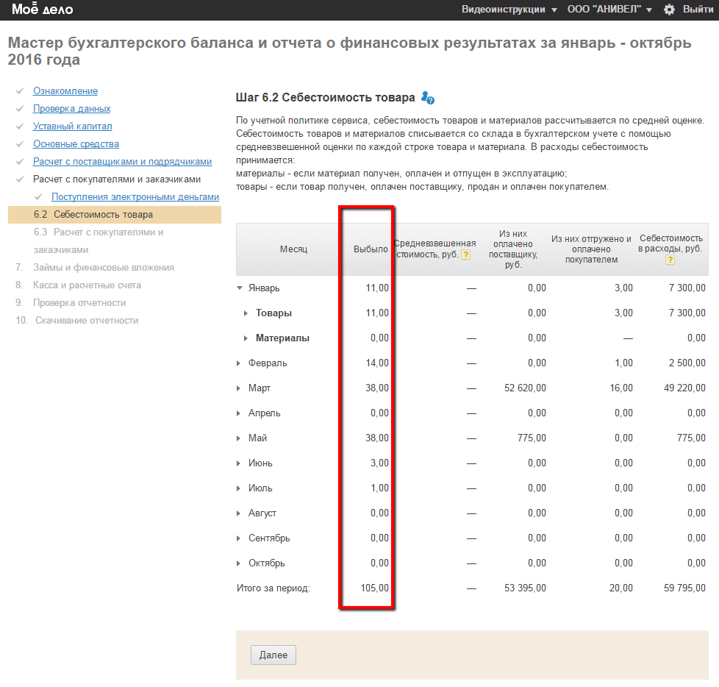The image size is (719, 687).
Task: Go to Основные средства step
Action: [76, 144]
